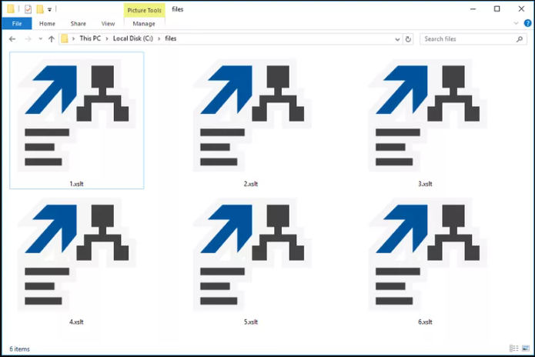
Task: Switch to Large icons view in status bar
Action: (526, 348)
